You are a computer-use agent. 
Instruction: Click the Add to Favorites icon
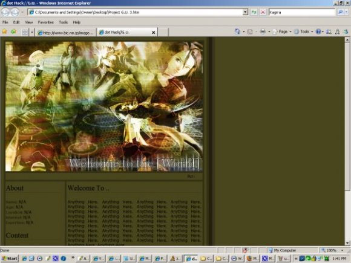[x=14, y=31]
